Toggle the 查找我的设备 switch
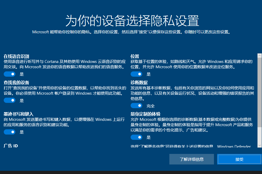The image size is (262, 174). (10, 100)
